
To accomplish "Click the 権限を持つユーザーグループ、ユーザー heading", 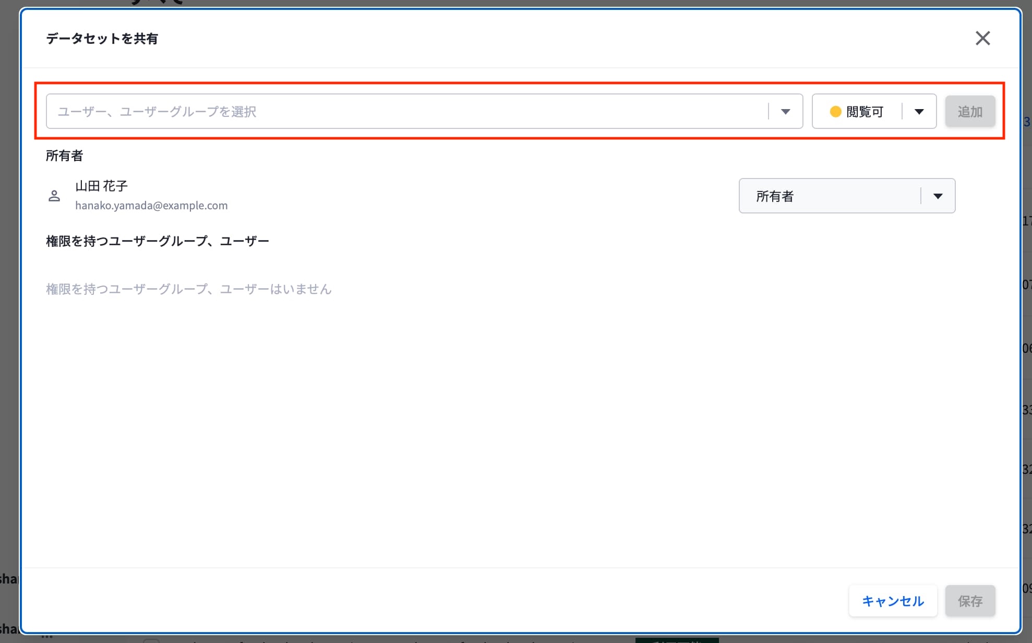I will [x=158, y=241].
